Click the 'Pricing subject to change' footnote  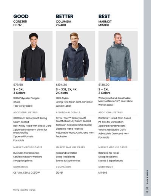tap(25, 190)
